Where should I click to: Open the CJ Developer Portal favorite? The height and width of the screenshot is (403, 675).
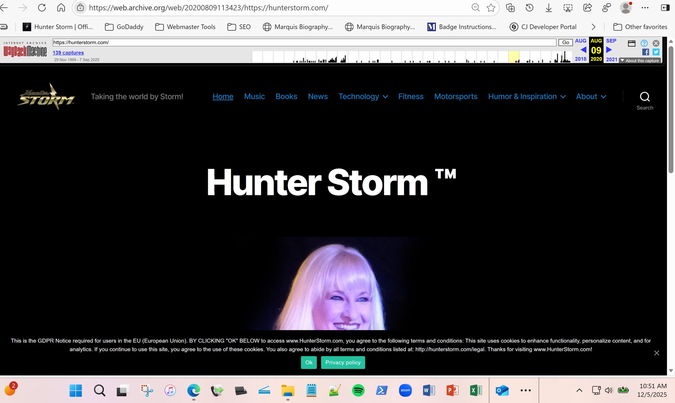[543, 27]
